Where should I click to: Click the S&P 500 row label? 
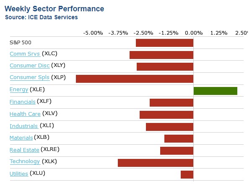pos(21,42)
